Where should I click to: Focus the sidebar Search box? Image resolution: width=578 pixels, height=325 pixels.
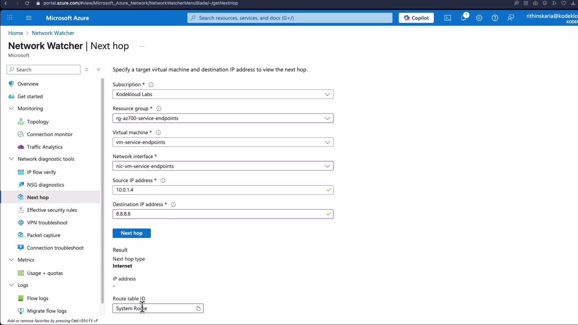[43, 70]
